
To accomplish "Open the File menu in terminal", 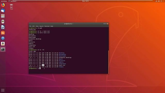I will point(30,26).
